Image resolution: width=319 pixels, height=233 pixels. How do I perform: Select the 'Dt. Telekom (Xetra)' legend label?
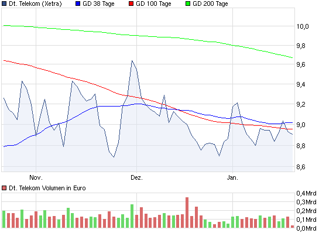point(35,4)
